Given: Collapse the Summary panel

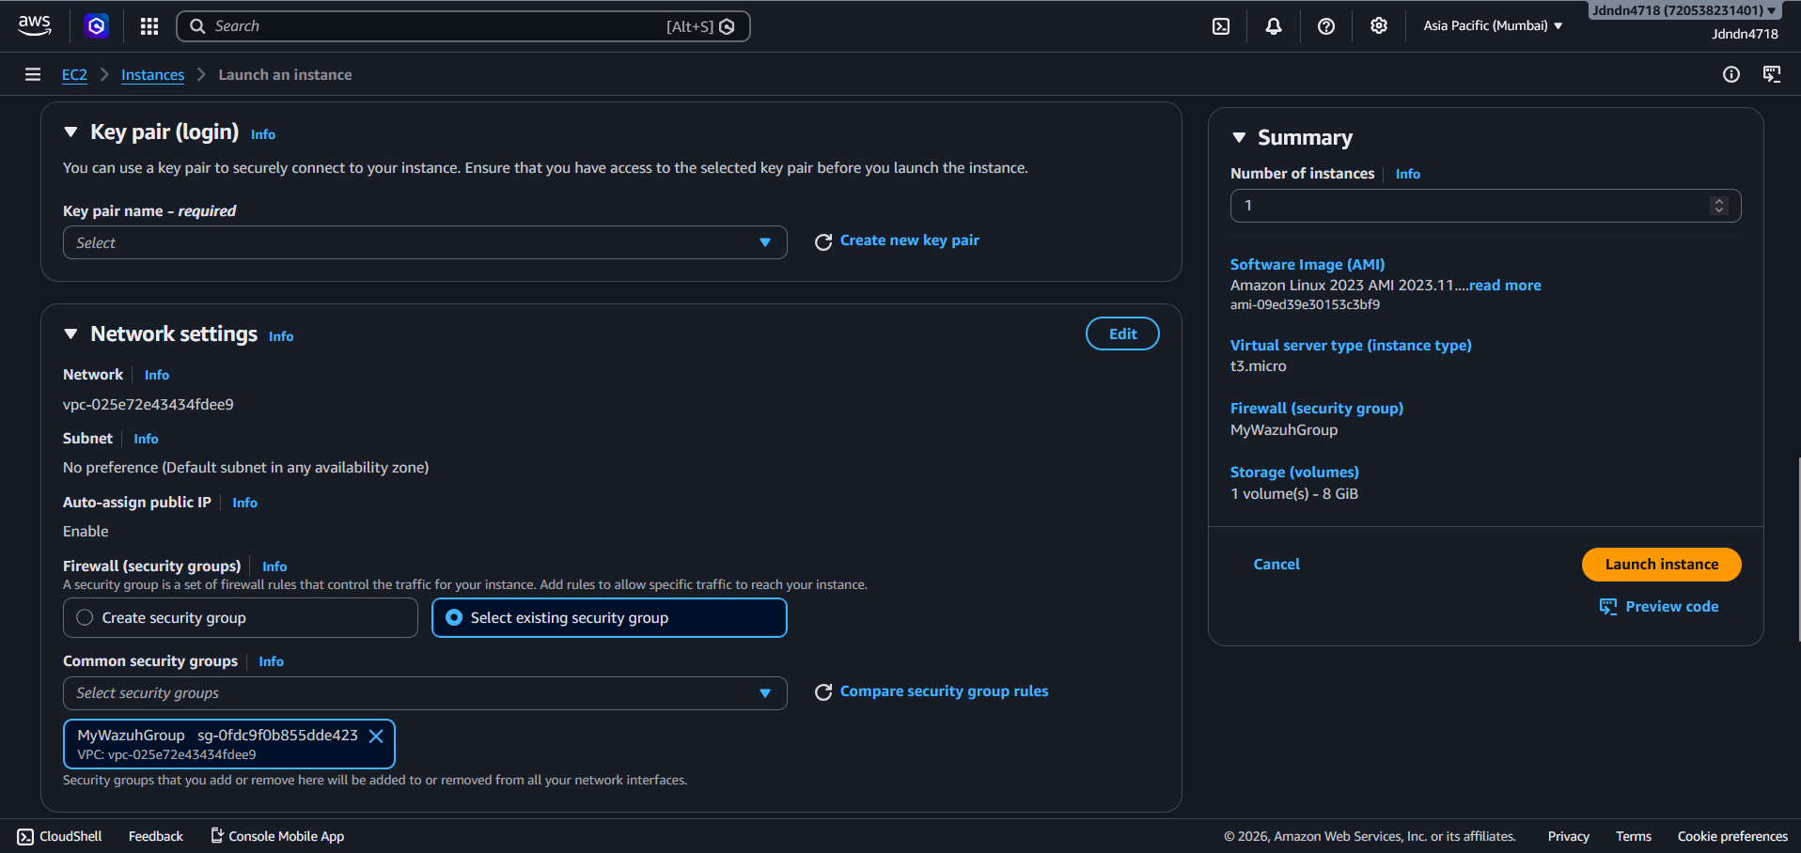Looking at the screenshot, I should coord(1239,138).
